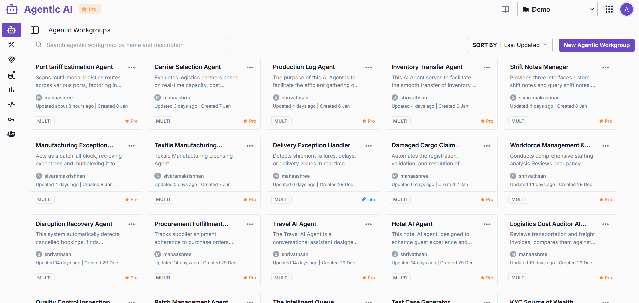Open the apps grid icon near avatar

(609, 9)
